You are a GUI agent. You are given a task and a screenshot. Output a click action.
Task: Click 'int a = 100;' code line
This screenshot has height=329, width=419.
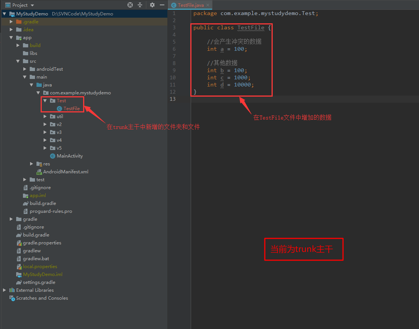pos(227,49)
